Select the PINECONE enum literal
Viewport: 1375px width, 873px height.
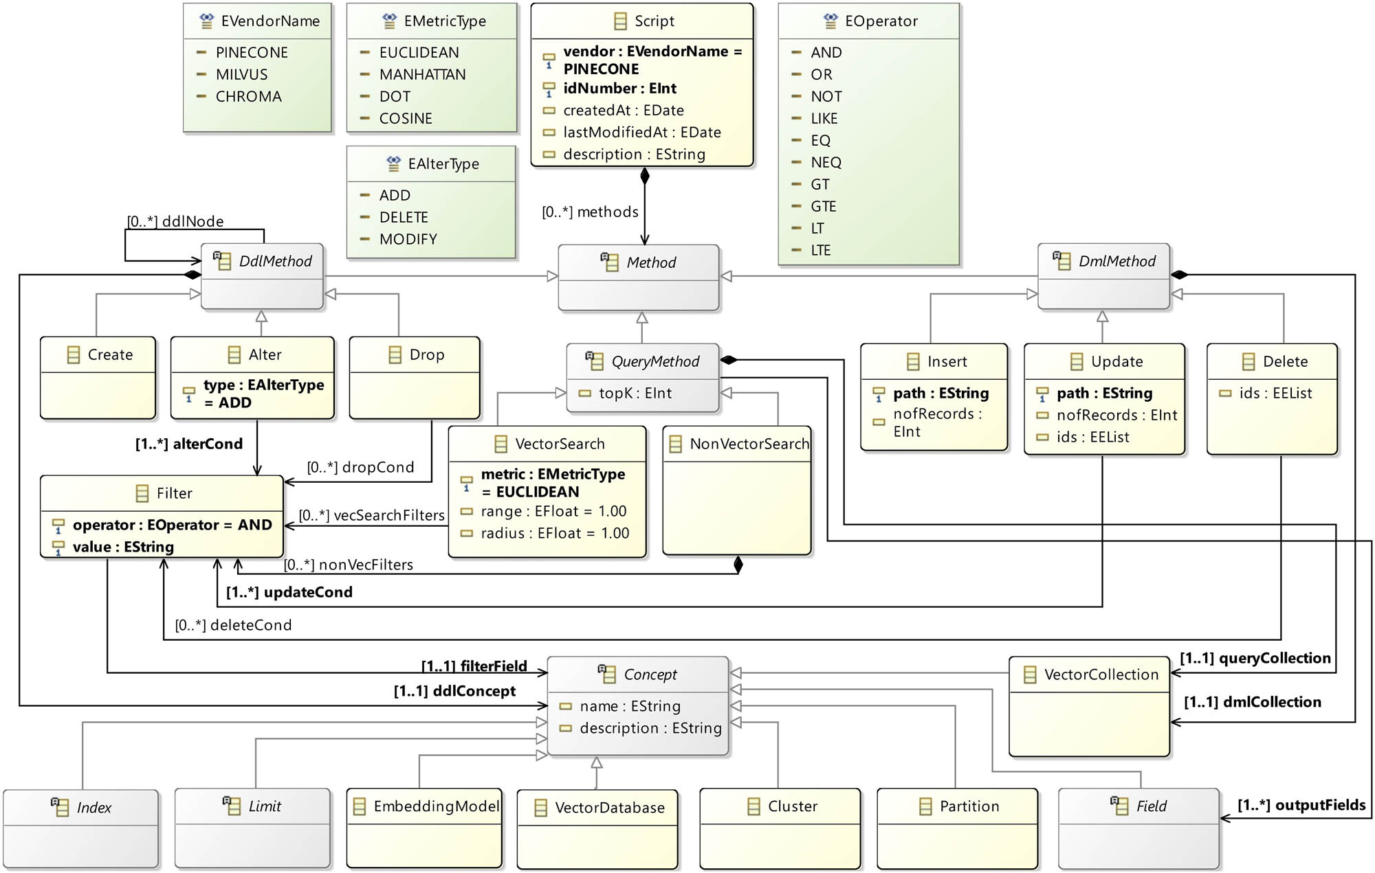pos(252,53)
